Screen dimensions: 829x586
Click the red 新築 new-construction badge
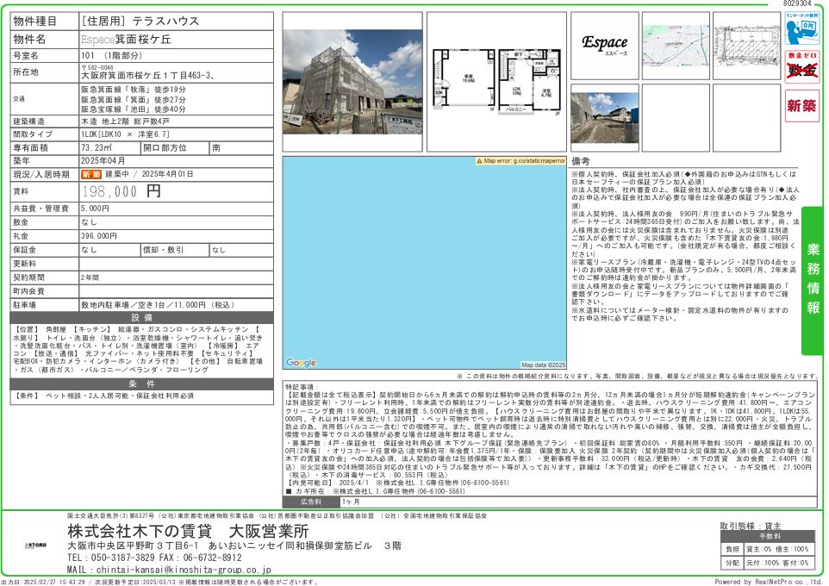pos(802,106)
